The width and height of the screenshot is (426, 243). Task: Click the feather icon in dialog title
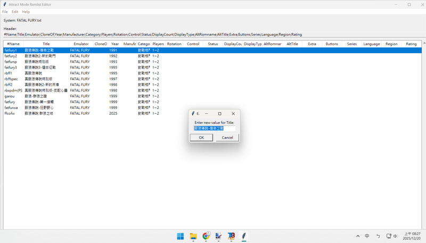coord(193,113)
